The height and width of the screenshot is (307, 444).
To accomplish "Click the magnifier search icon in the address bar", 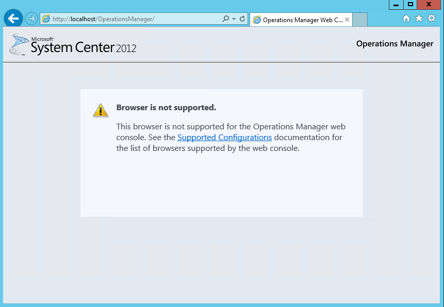I will point(225,19).
